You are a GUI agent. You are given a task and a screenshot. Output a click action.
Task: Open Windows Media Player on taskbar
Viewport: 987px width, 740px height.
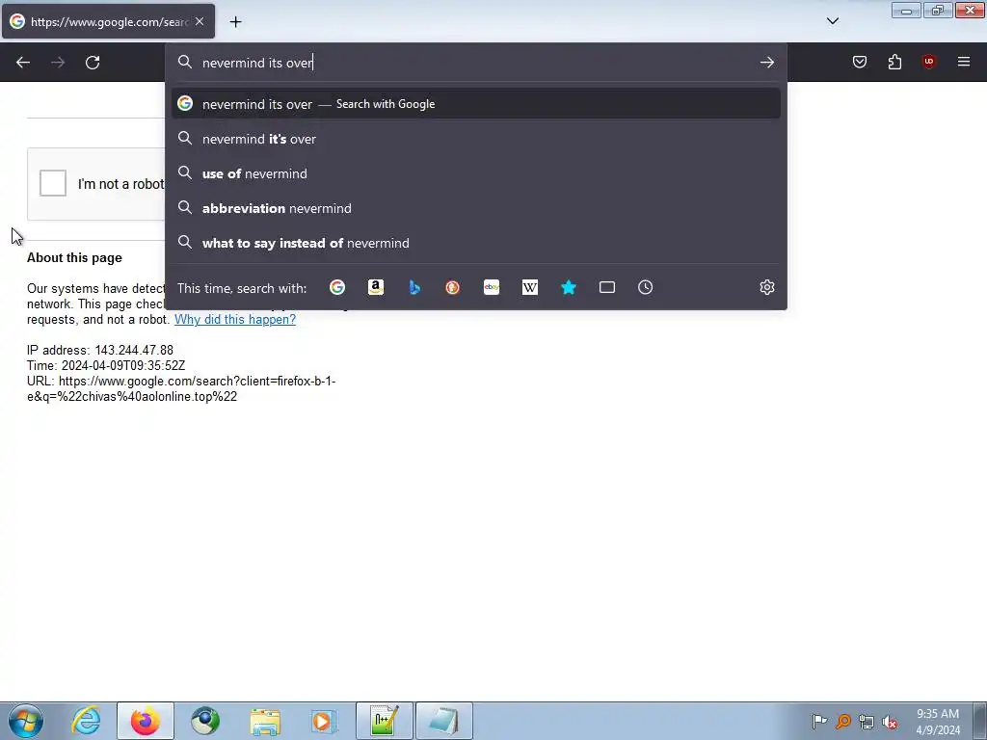pos(325,721)
